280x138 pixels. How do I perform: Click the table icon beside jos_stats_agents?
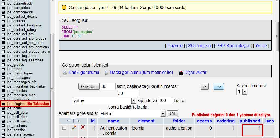tap(3, 134)
